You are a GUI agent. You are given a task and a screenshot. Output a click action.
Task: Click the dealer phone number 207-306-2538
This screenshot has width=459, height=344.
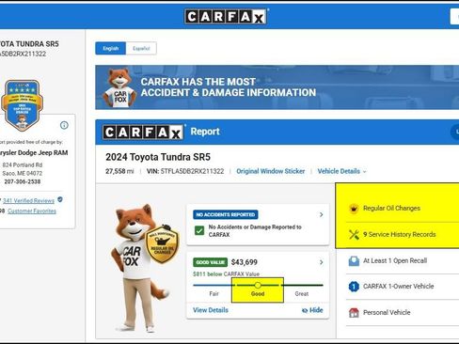click(x=23, y=181)
